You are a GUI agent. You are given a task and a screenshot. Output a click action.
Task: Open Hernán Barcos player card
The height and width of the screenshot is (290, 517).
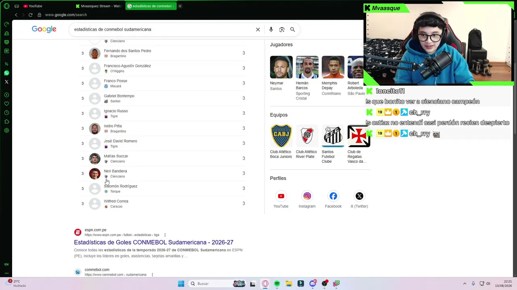click(x=307, y=78)
